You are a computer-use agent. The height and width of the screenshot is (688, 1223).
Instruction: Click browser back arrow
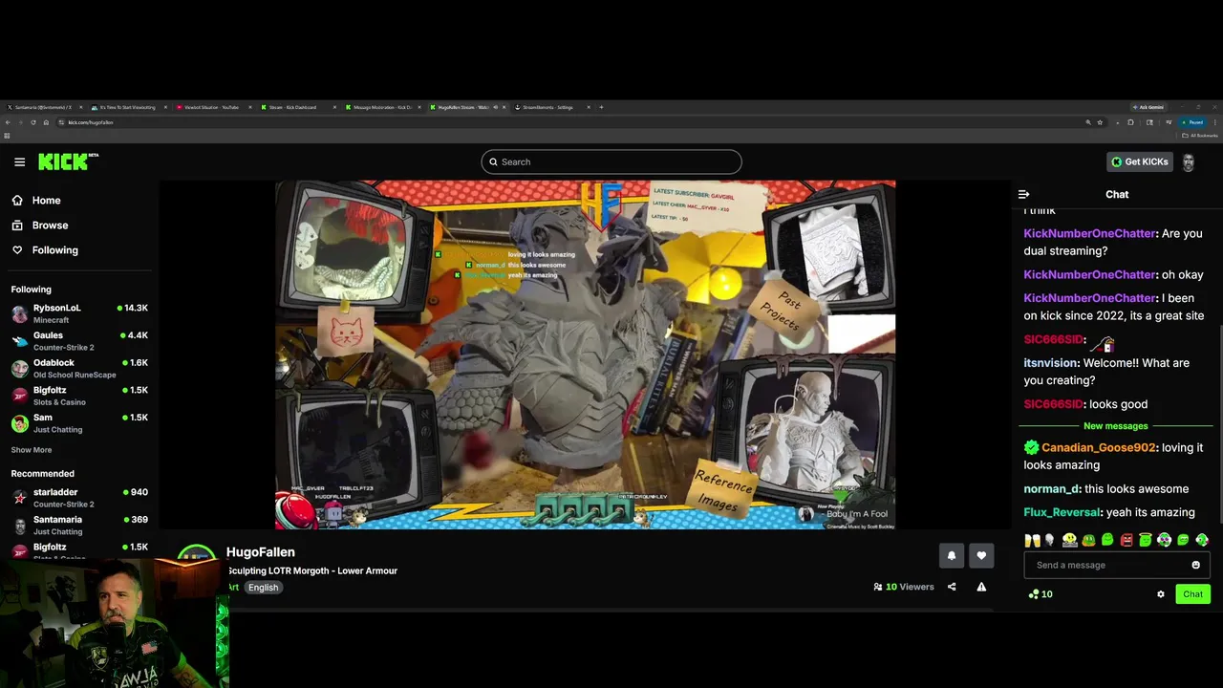tap(8, 122)
